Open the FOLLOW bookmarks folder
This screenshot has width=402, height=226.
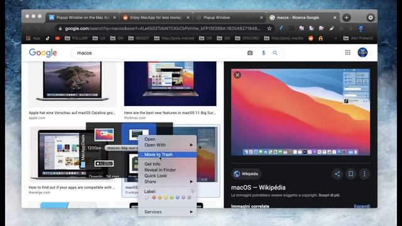pyautogui.click(x=76, y=38)
